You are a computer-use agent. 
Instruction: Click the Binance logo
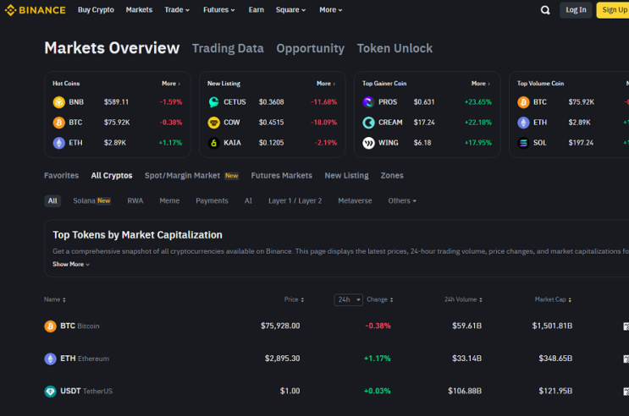pyautogui.click(x=35, y=10)
